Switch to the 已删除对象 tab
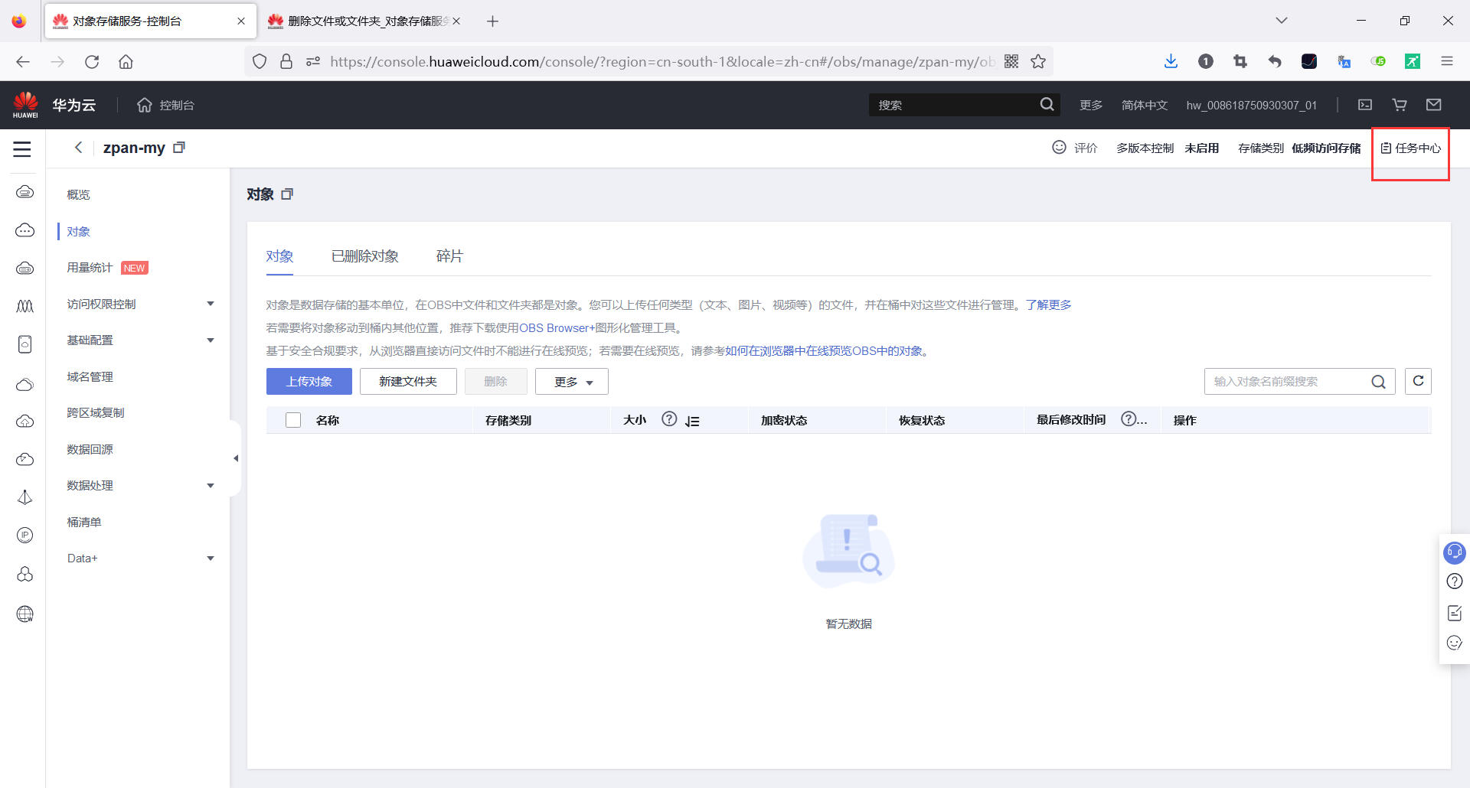This screenshot has height=788, width=1470. [364, 256]
